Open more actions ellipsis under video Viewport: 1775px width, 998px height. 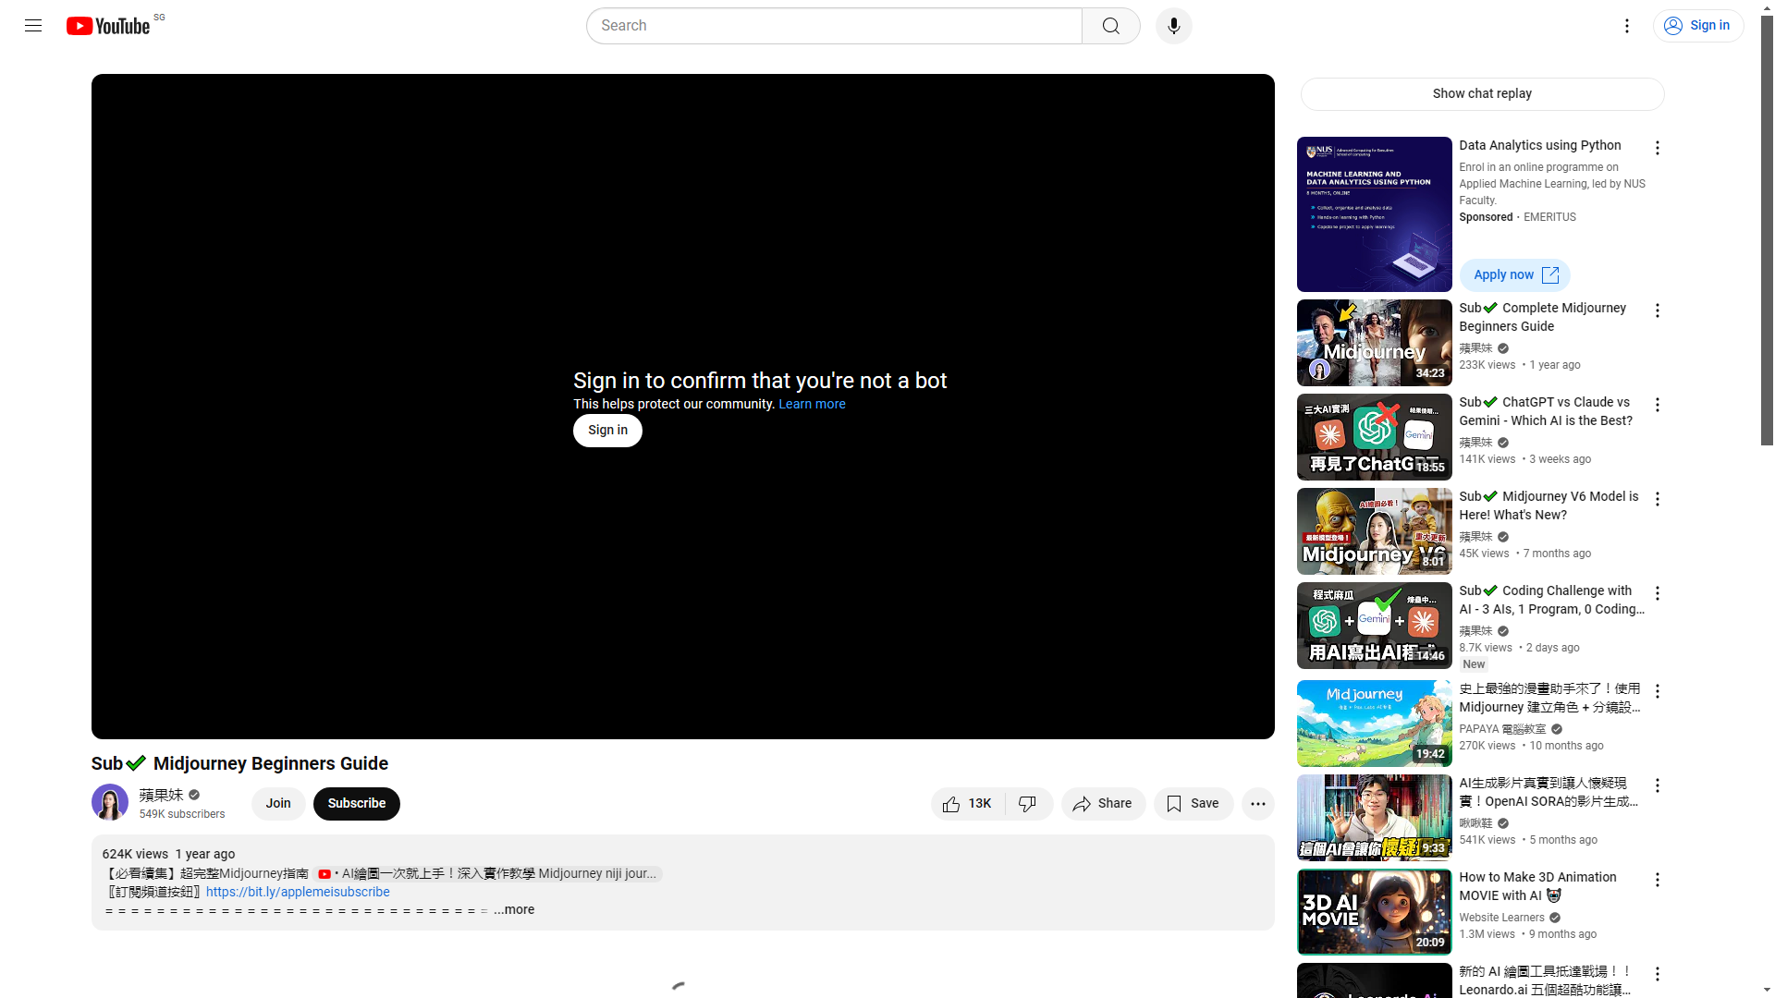(1257, 804)
